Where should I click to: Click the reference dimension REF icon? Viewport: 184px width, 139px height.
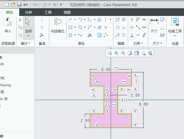click(x=162, y=35)
